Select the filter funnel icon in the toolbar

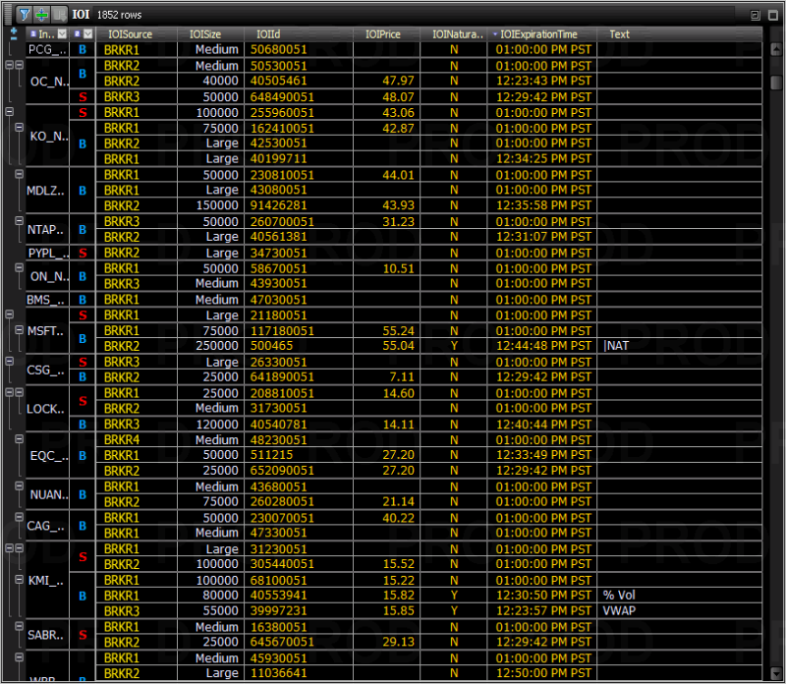24,14
